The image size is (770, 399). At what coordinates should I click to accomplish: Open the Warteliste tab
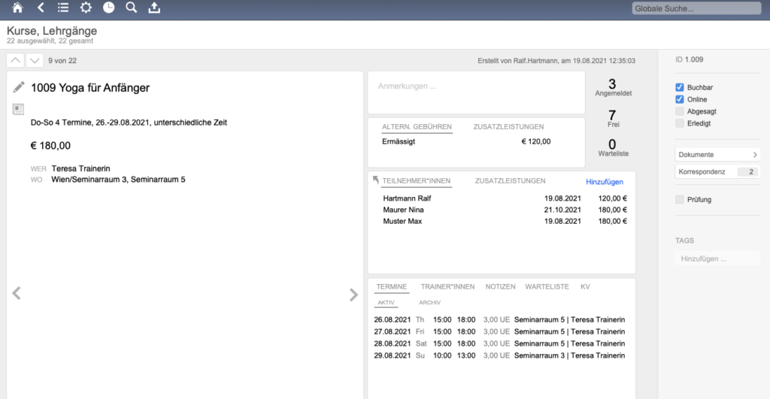point(546,287)
